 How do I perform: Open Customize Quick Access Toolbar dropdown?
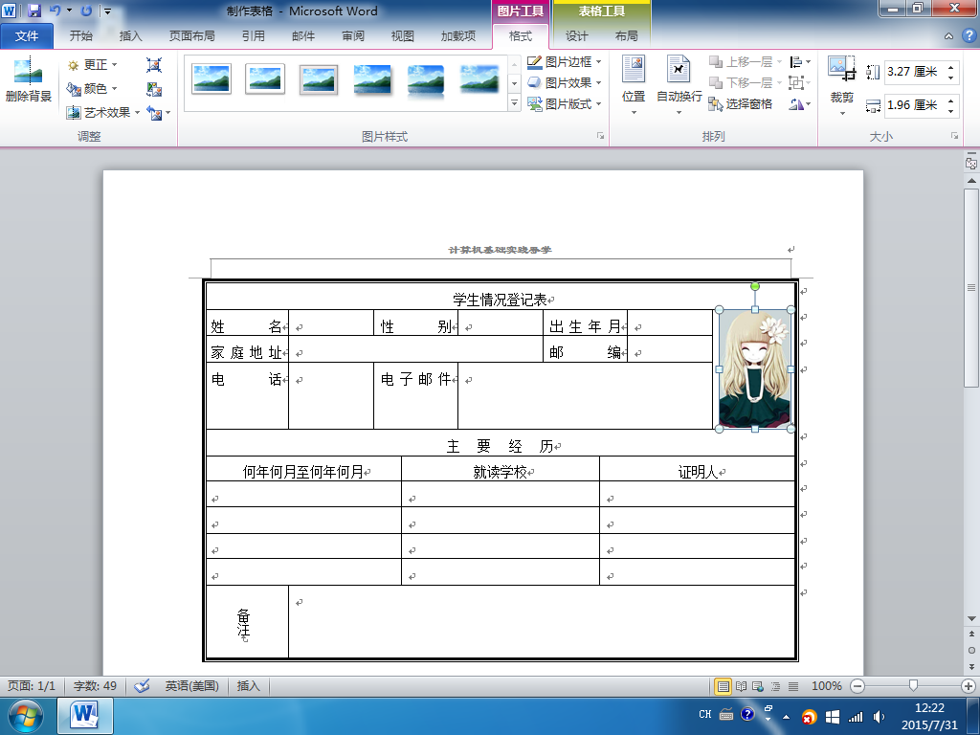click(107, 11)
